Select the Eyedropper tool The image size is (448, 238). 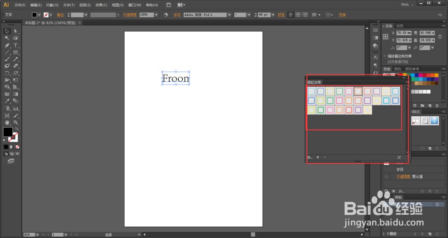pyautogui.click(x=7, y=101)
